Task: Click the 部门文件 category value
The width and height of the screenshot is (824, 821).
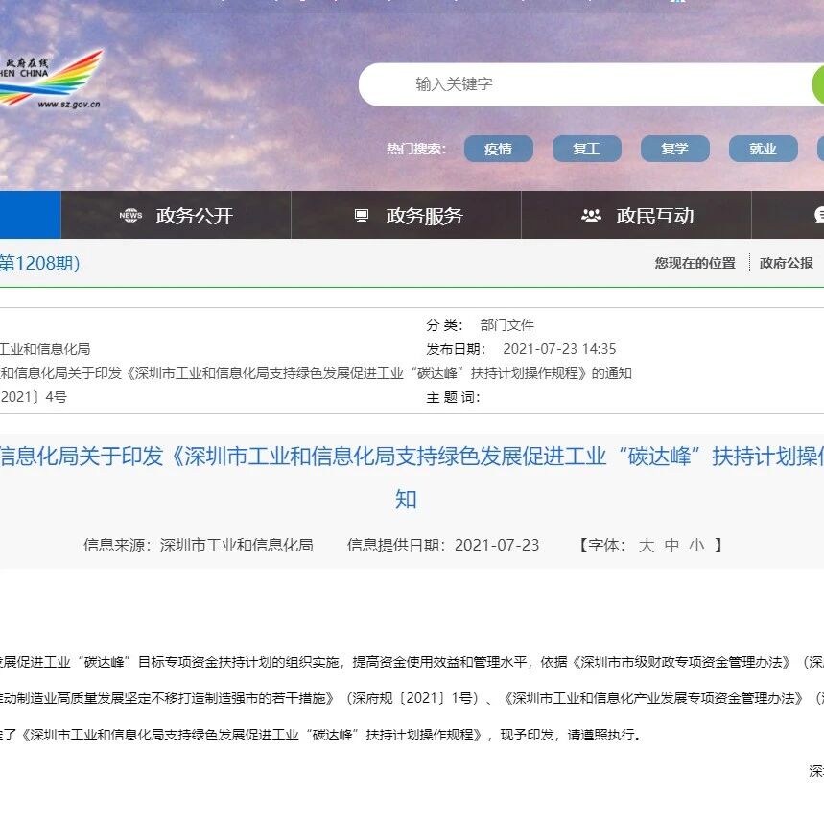Action: pos(507,326)
